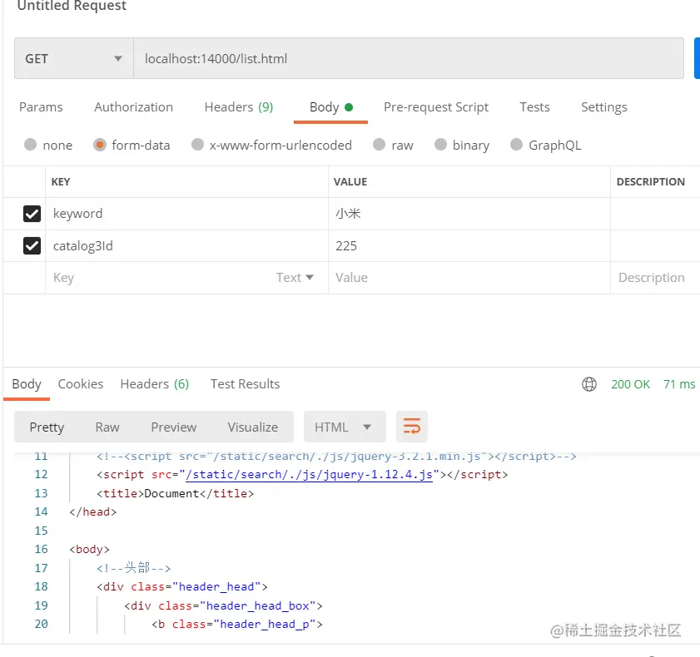Click the empty Value input field

tap(469, 278)
